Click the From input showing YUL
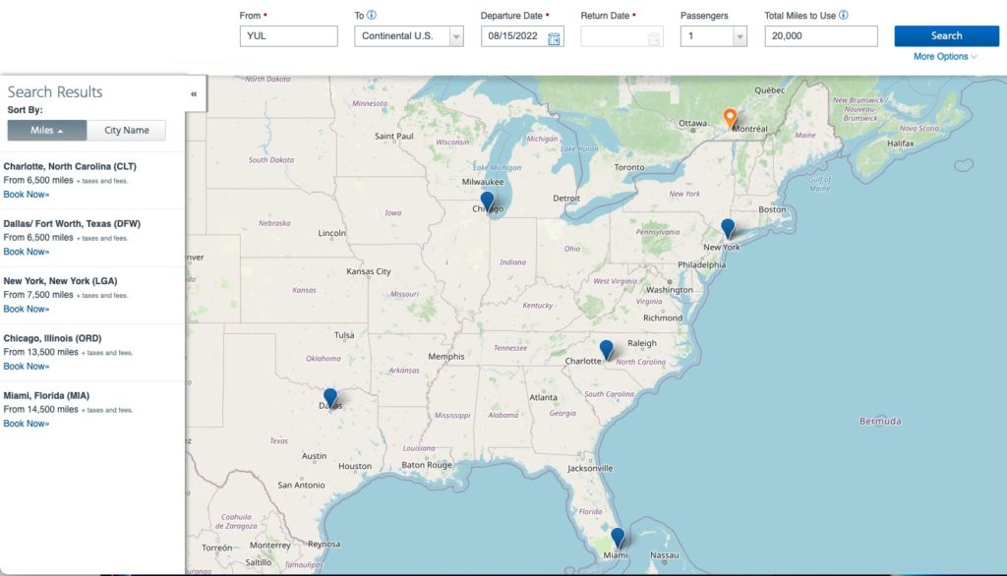This screenshot has width=1007, height=576. (x=287, y=34)
